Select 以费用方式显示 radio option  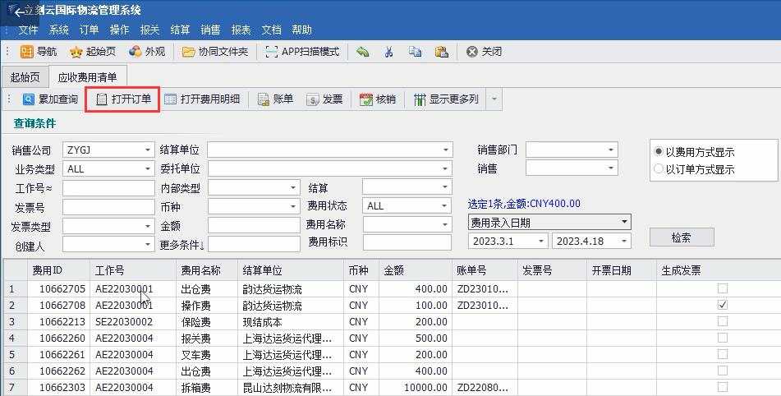[659, 152]
